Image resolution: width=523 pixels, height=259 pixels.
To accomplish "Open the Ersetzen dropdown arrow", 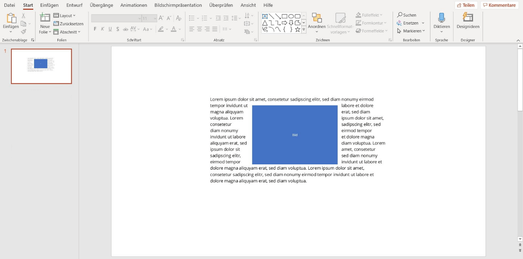I will (423, 23).
